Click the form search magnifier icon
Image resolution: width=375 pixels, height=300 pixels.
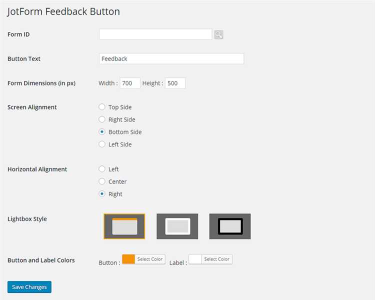click(218, 34)
